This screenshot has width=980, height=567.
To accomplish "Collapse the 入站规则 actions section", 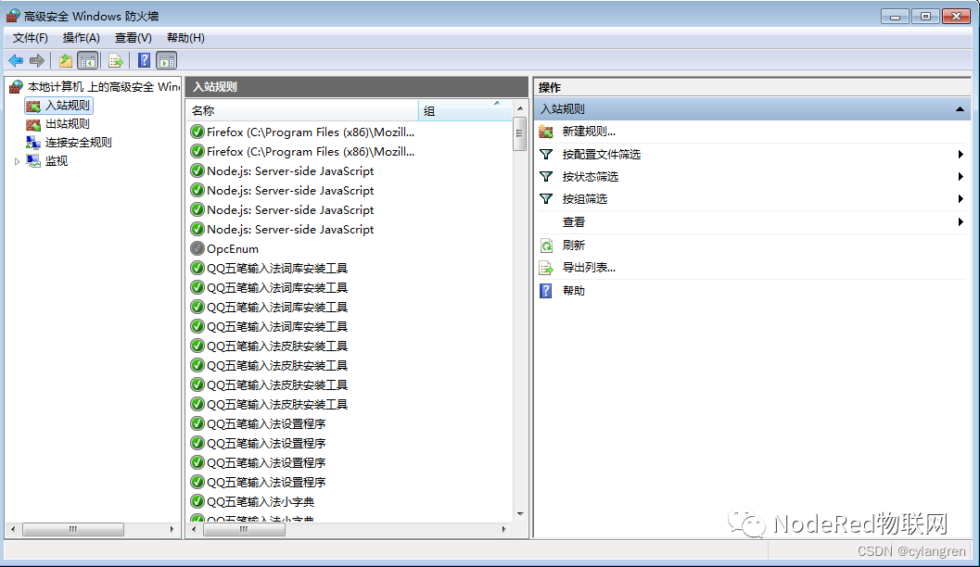I will (x=960, y=109).
